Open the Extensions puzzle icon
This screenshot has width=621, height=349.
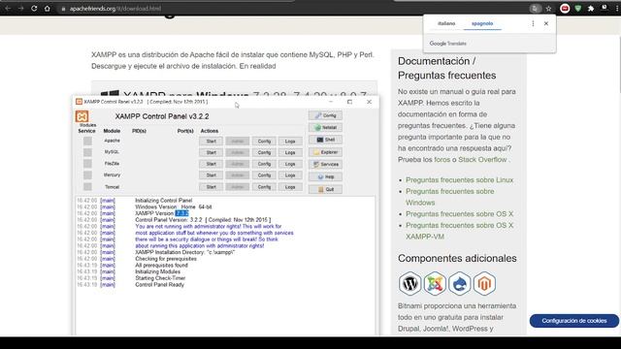(x=591, y=9)
